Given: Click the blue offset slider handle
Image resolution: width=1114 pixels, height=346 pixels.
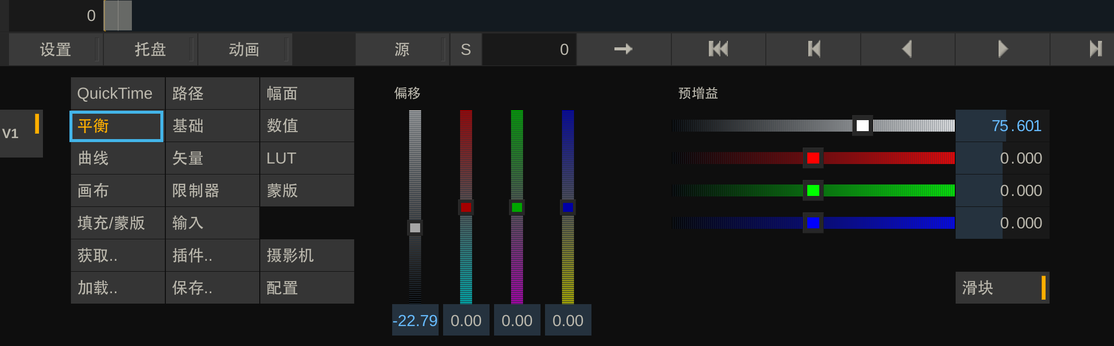Looking at the screenshot, I should click(568, 207).
